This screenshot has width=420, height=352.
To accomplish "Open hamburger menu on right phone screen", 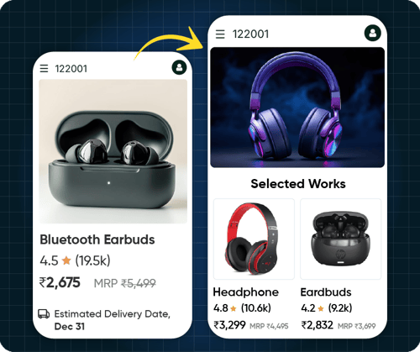I will tap(220, 34).
